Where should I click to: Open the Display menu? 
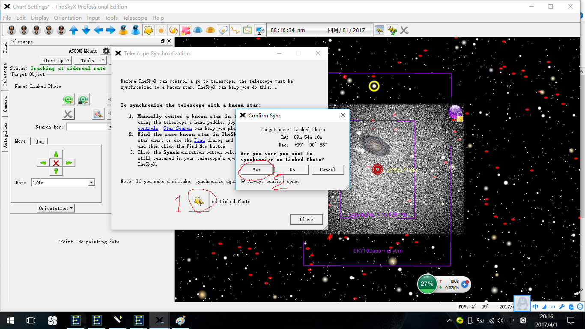coord(40,18)
